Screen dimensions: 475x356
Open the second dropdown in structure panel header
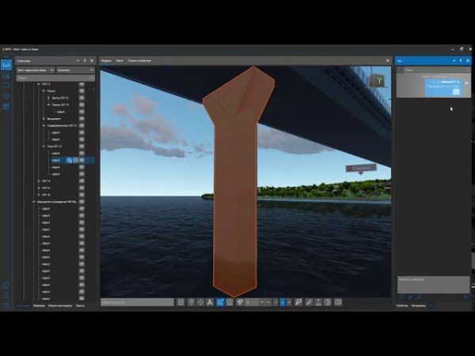[x=76, y=70]
